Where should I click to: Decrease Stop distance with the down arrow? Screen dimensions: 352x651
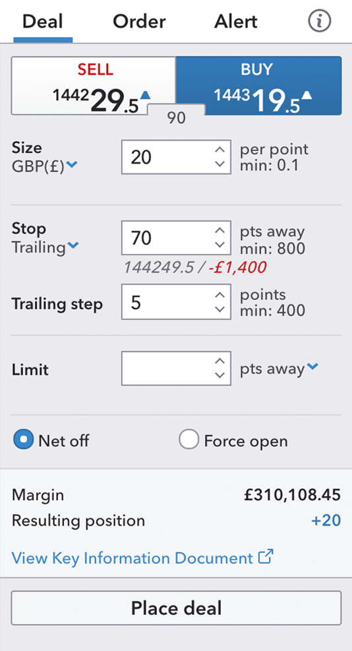(x=220, y=245)
